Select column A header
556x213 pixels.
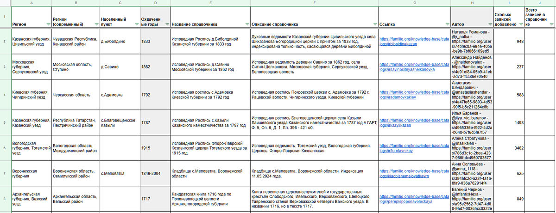pyautogui.click(x=31, y=2)
